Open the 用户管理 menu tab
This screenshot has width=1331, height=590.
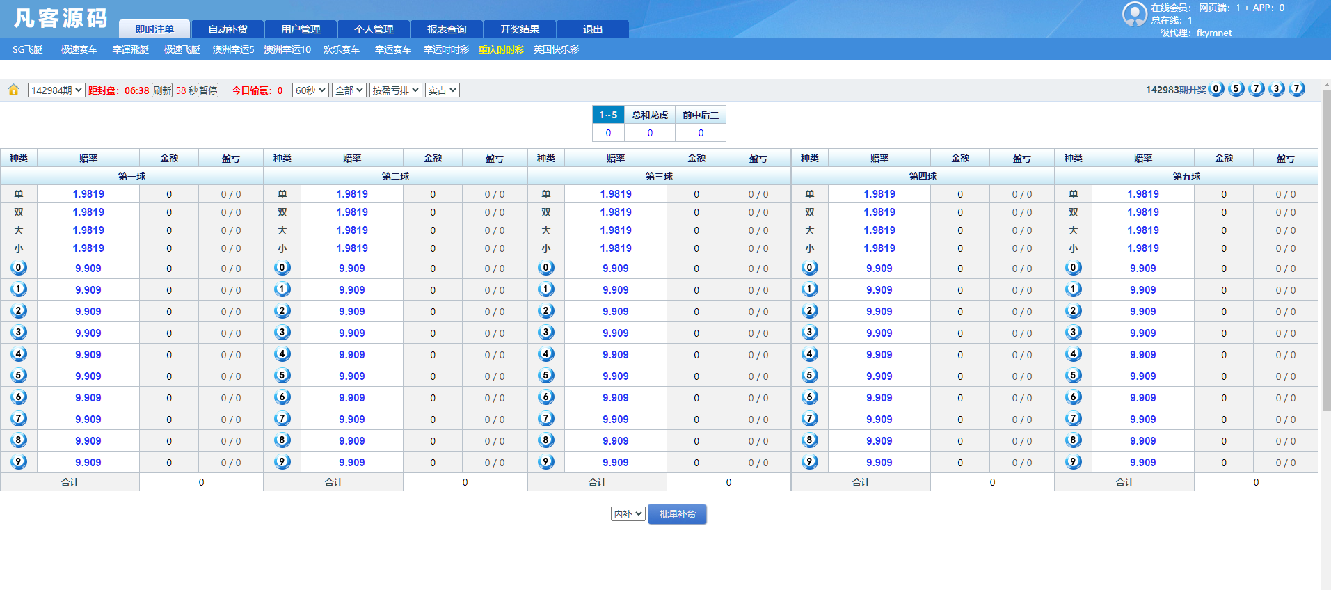(x=301, y=29)
